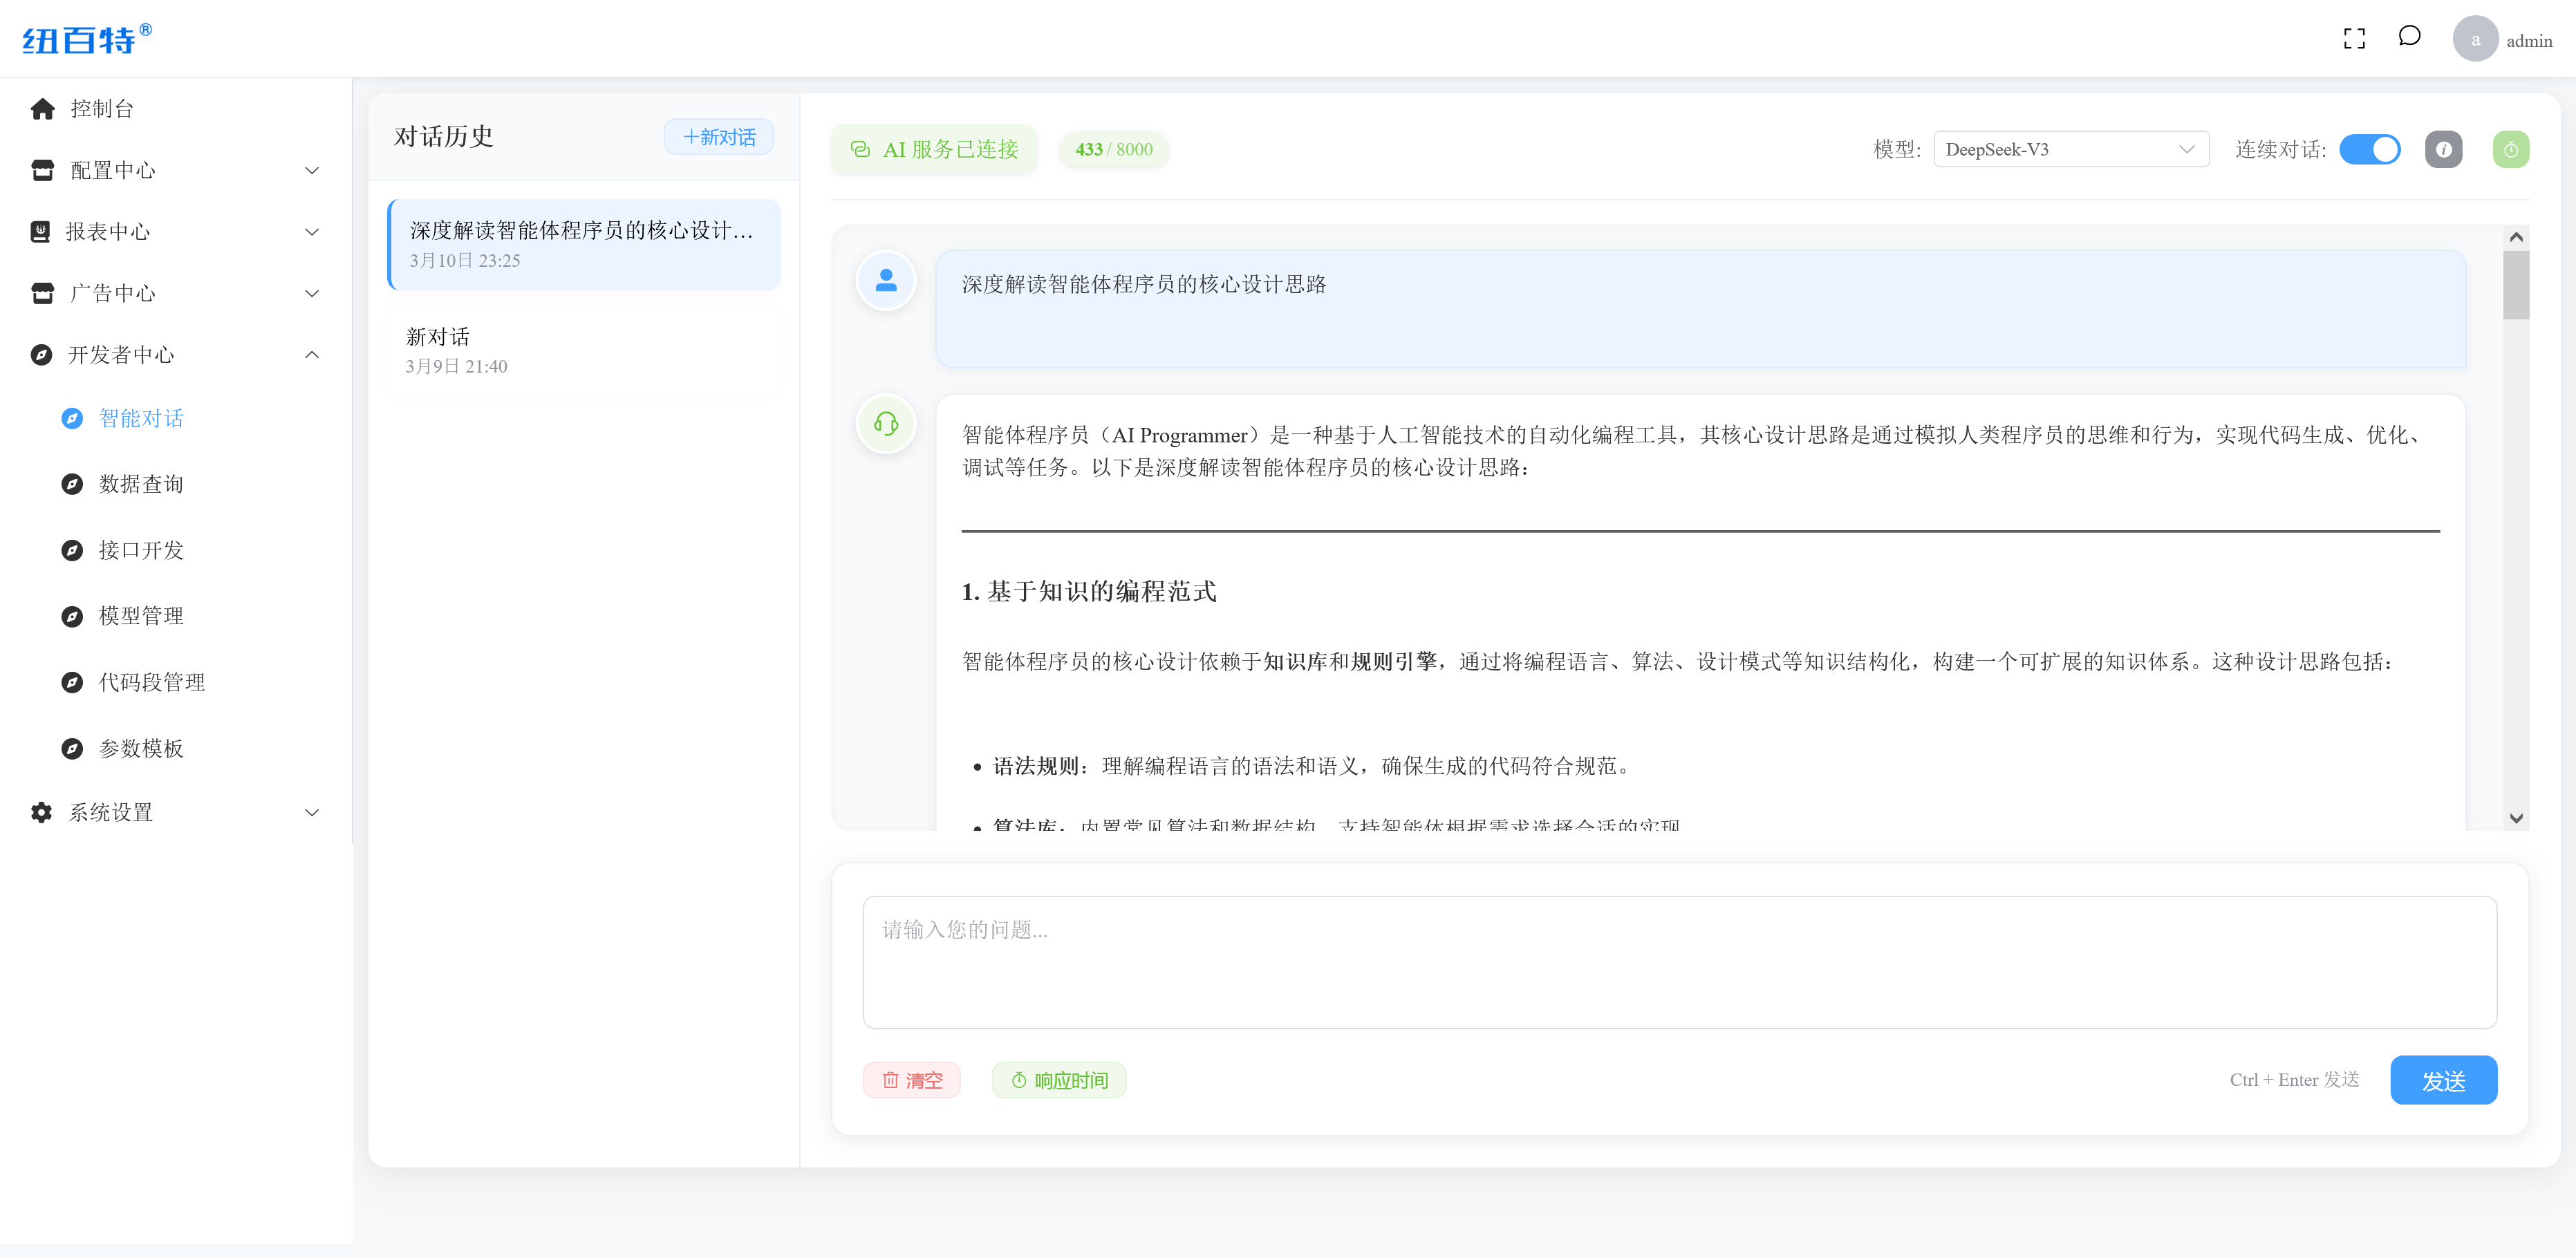2576x1258 pixels.
Task: Click the gray info icon button
Action: coord(2443,149)
